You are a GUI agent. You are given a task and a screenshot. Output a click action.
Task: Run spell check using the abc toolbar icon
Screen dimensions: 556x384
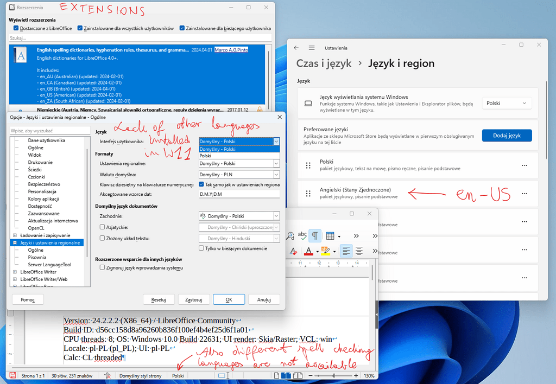tap(302, 235)
